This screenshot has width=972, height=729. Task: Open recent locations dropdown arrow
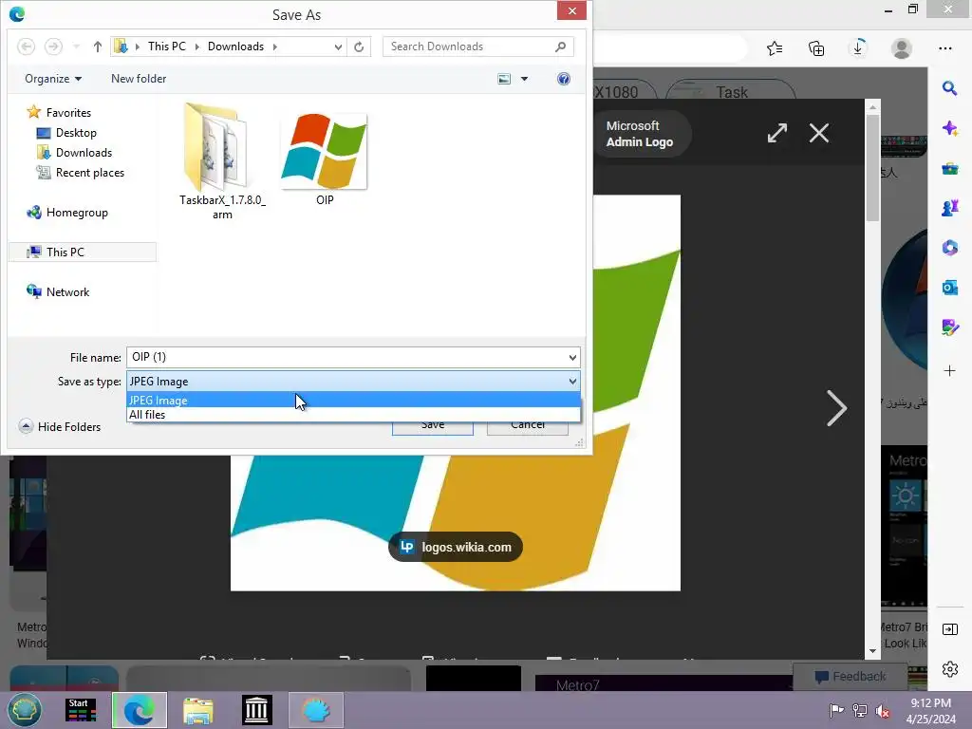[76, 47]
